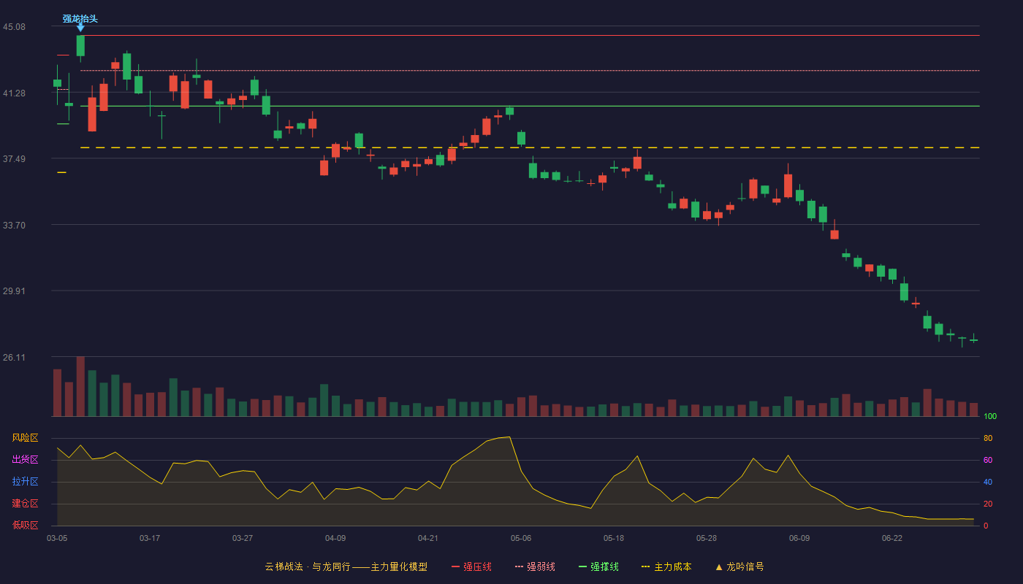
Task: Click the 拉升区 zone label
Action: [25, 482]
